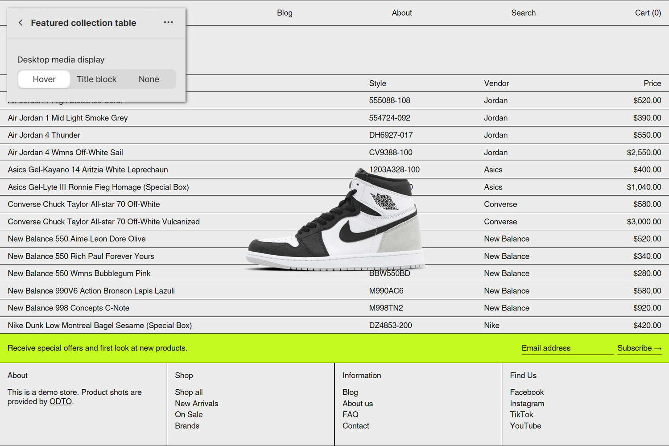Set desktop media display to None
The height and width of the screenshot is (446, 669).
point(149,79)
